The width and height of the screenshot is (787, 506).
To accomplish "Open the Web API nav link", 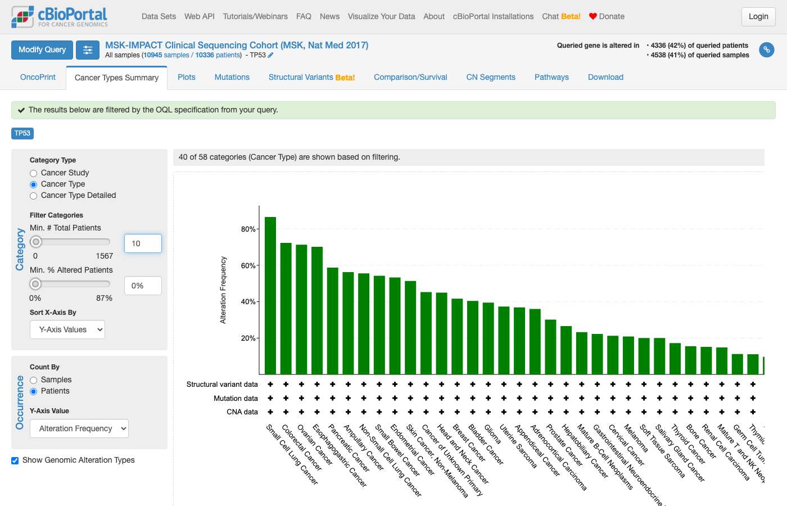I will tap(200, 16).
